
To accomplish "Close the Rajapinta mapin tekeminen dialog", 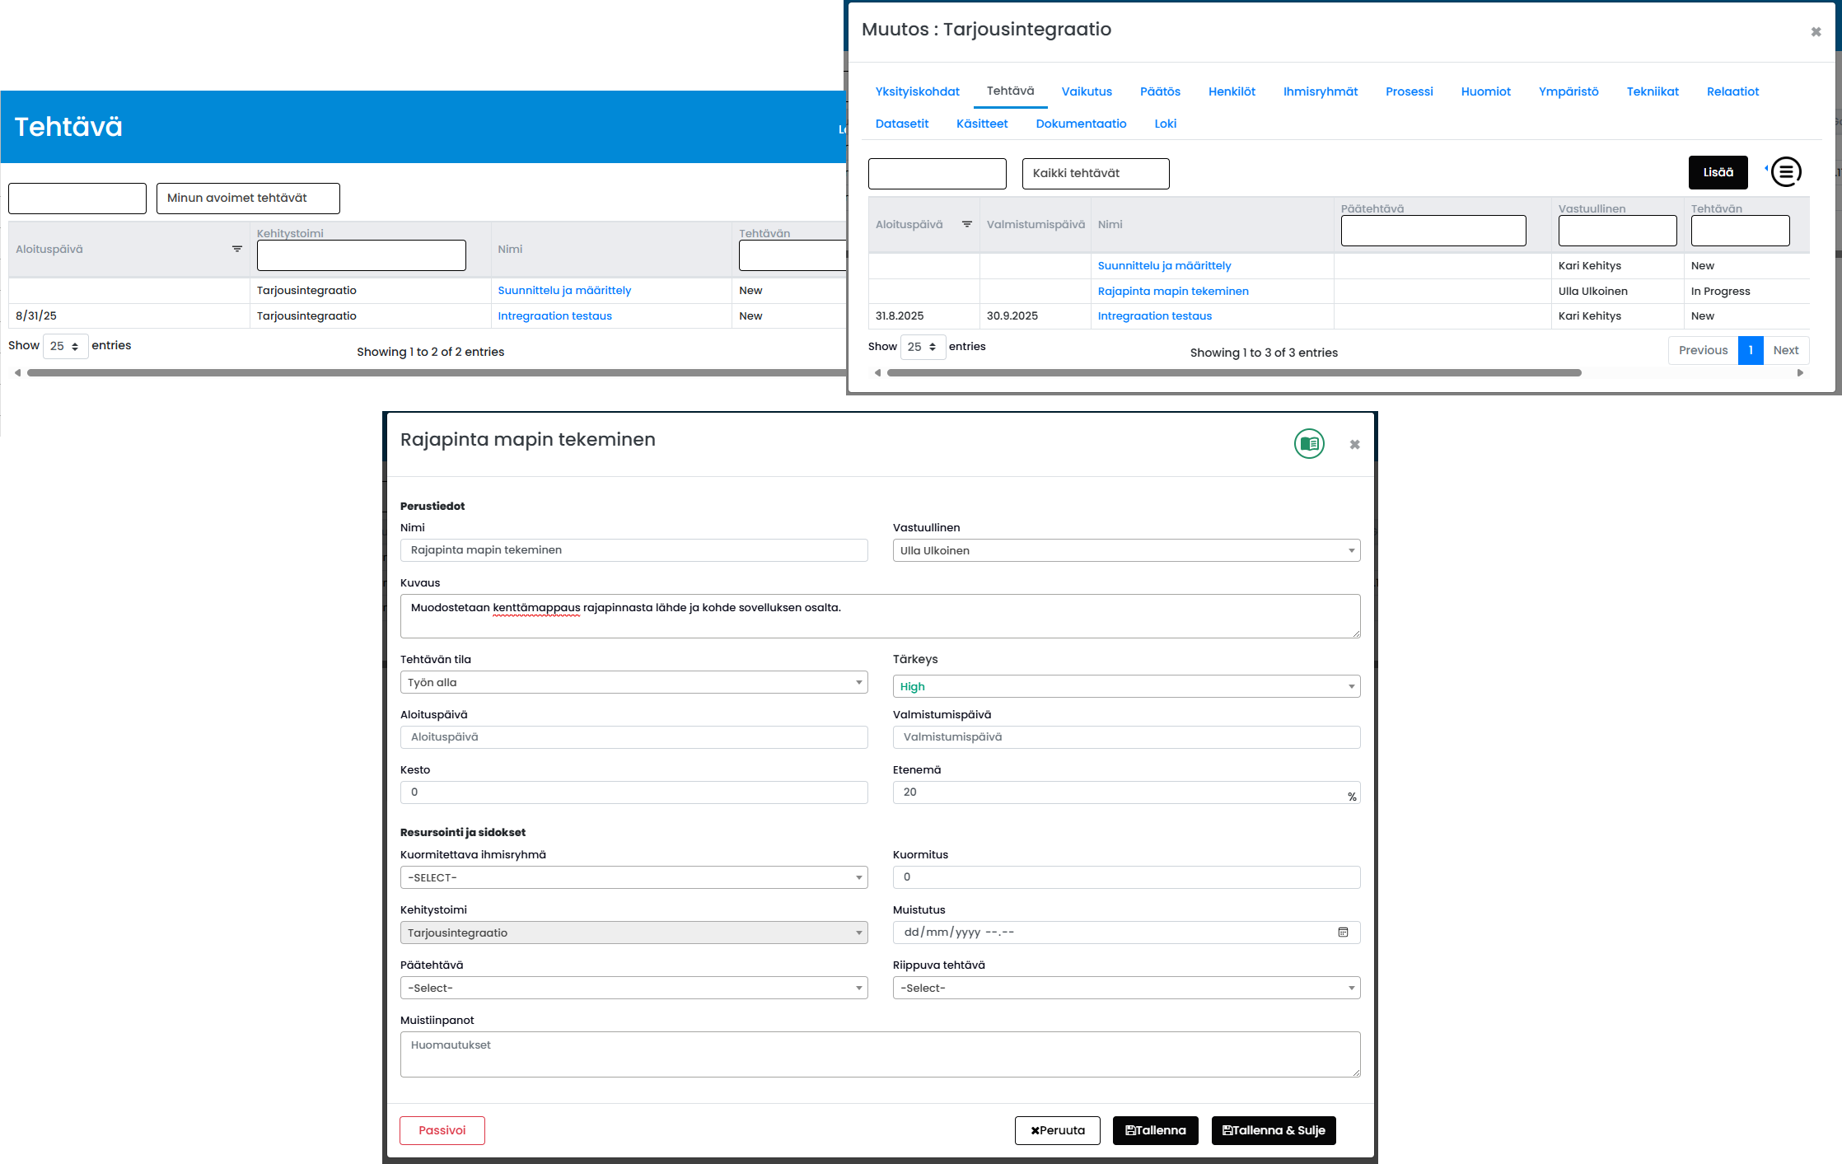I will (x=1354, y=445).
